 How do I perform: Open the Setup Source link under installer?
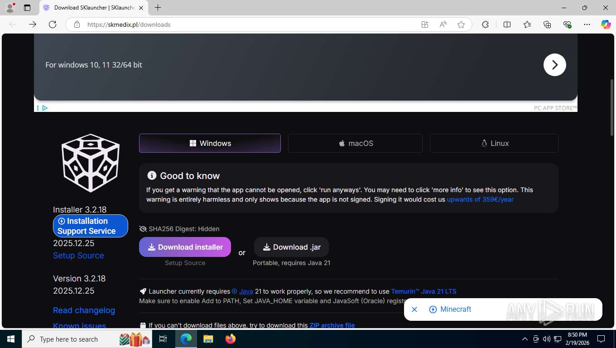point(78,256)
